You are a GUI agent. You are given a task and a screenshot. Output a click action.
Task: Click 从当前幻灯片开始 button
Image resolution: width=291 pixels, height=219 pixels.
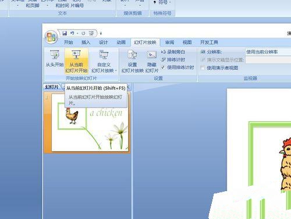(x=76, y=61)
